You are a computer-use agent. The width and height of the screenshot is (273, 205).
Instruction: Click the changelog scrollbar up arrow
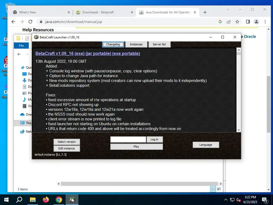point(239,50)
